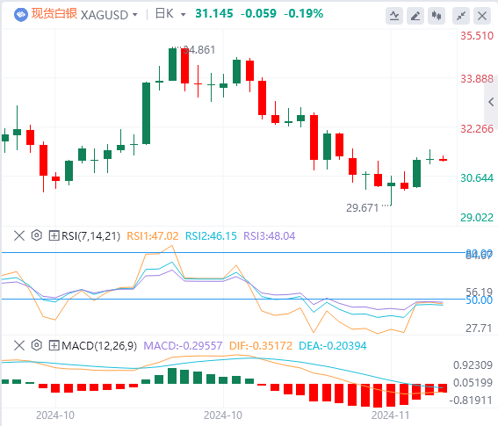Click the 2024-11 date axis label
498x426 pixels.
pos(390,415)
